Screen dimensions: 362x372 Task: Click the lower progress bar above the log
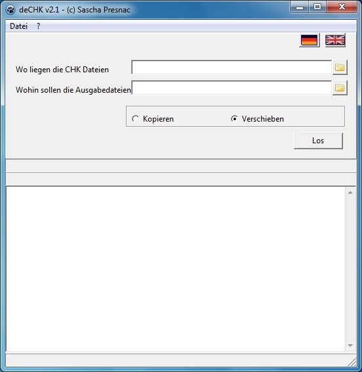point(180,179)
